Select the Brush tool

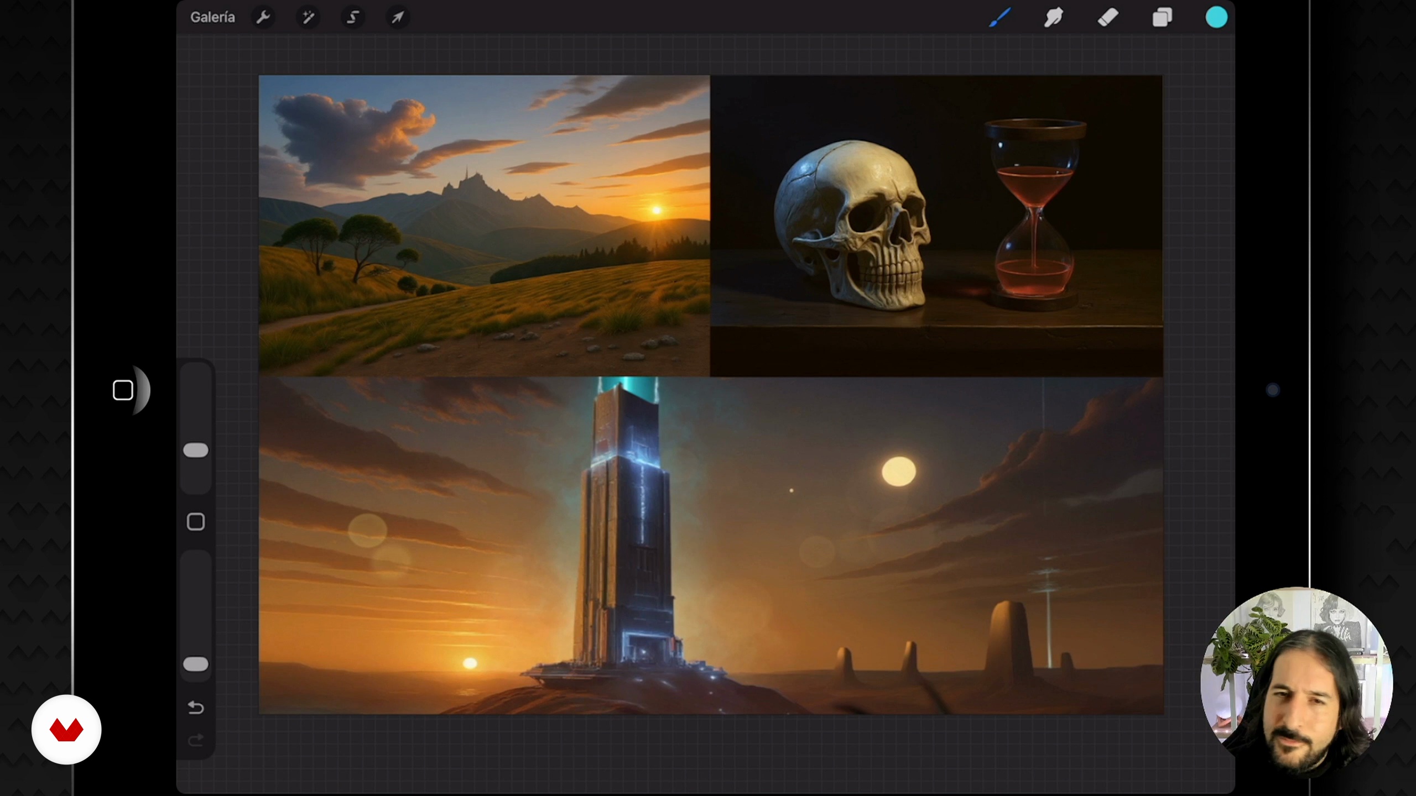pos(1000,18)
